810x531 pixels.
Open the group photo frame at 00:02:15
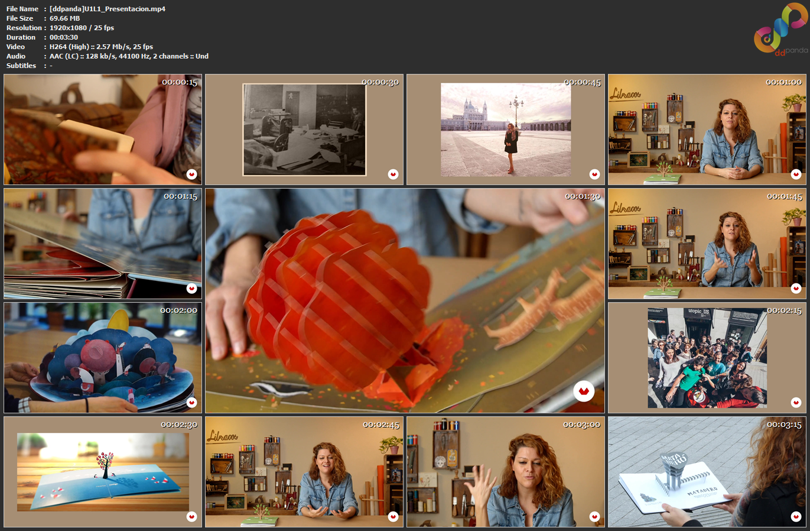pyautogui.click(x=707, y=358)
